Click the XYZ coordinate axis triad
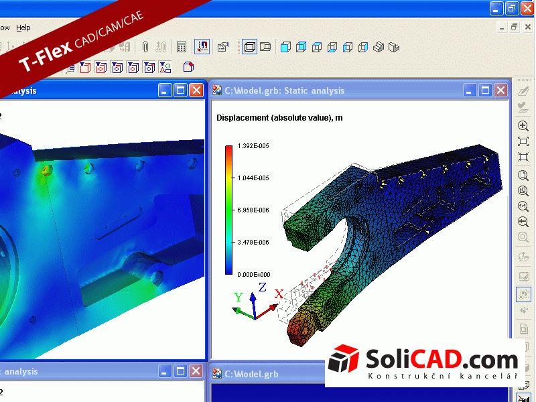The height and width of the screenshot is (402, 536). (x=258, y=301)
